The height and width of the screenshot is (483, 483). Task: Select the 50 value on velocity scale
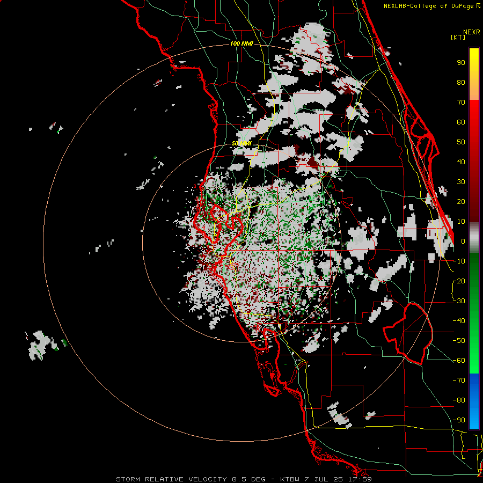pos(461,142)
